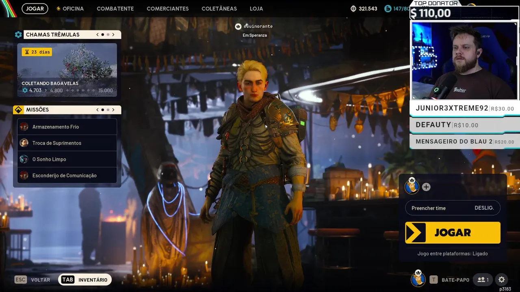
Task: Click the Em Speranza location label
Action: tap(255, 35)
